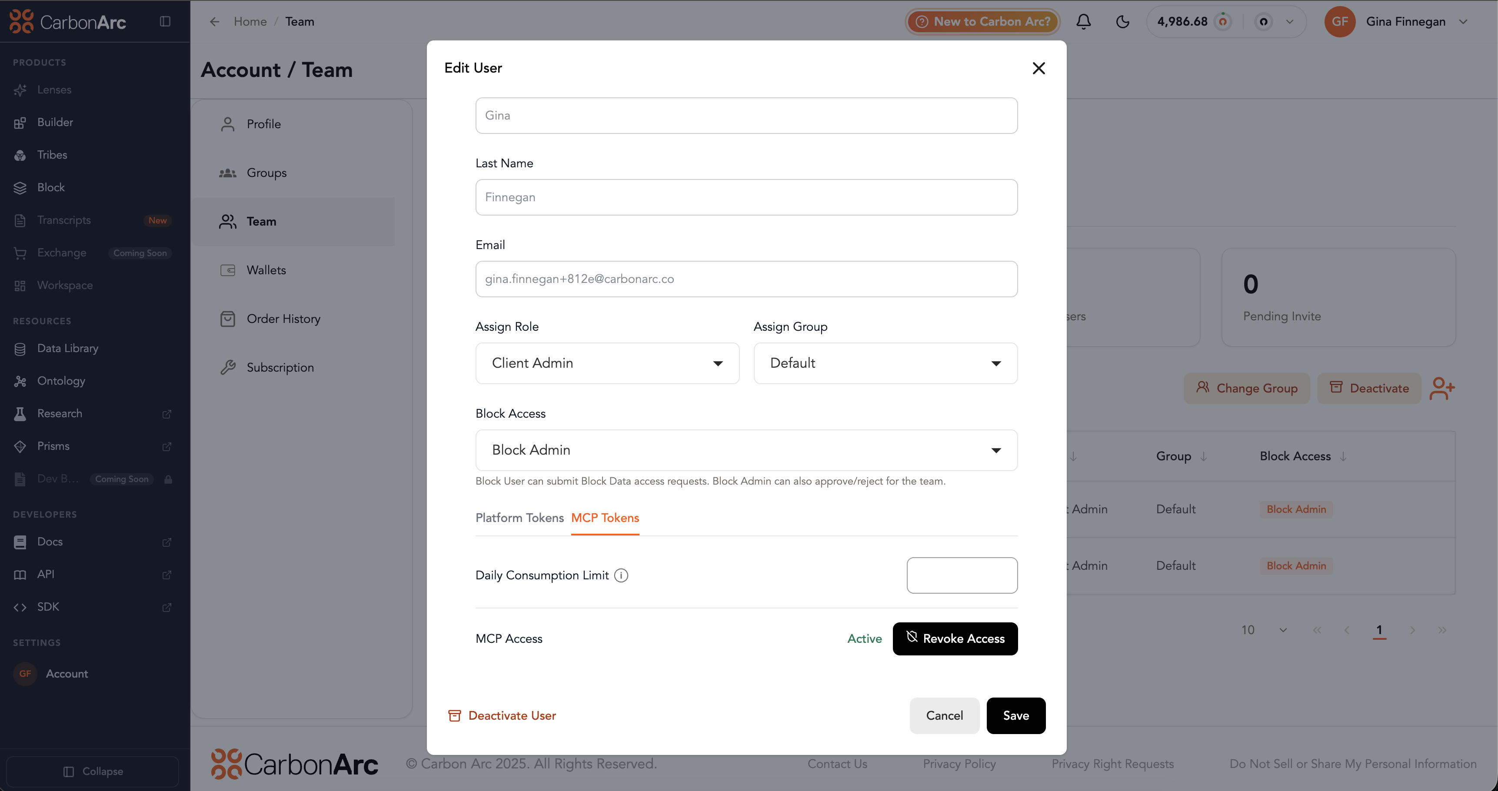The image size is (1498, 791).
Task: Click the info icon beside Daily Consumption Limit
Action: click(621, 575)
